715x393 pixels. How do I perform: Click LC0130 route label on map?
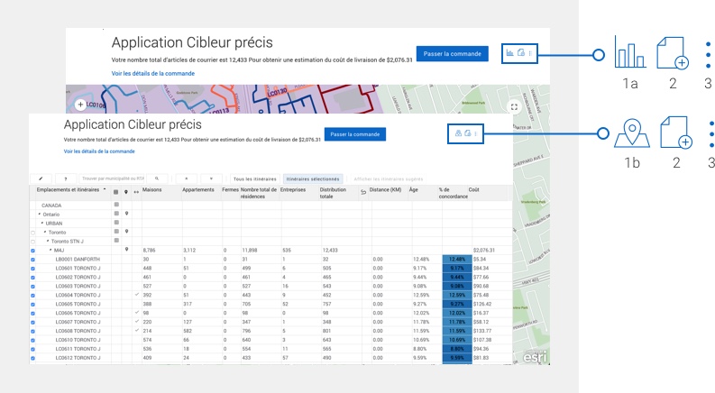(277, 93)
